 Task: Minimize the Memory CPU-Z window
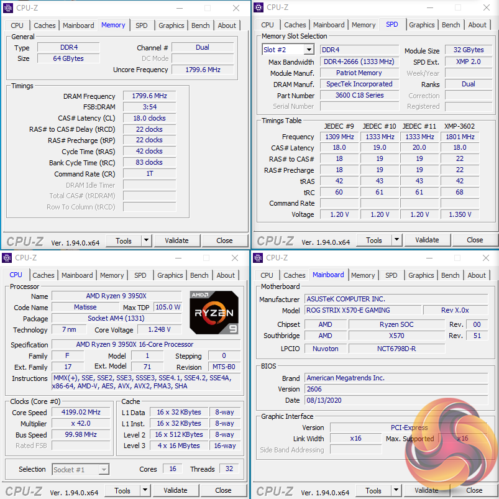pos(180,8)
